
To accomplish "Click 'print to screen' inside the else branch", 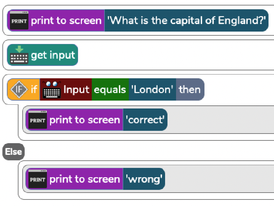I will (x=85, y=179).
